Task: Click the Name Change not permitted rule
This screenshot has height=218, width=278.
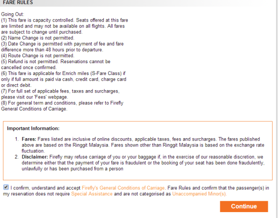Action: coord(38,38)
